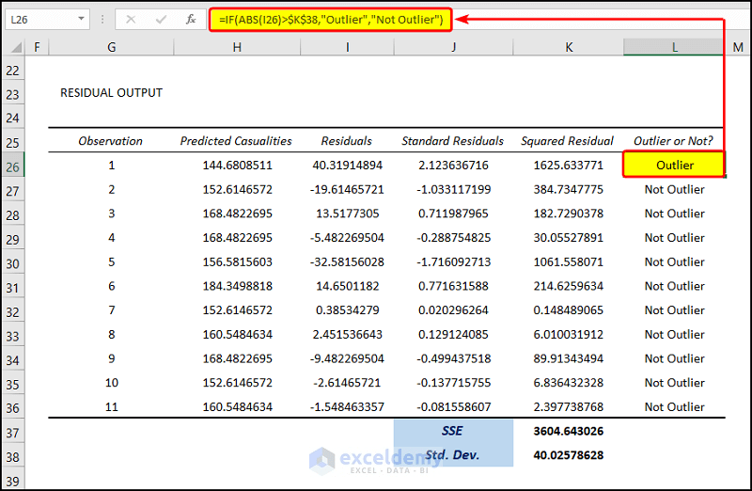Click the SSE label cell
This screenshot has width=752, height=491.
(452, 431)
